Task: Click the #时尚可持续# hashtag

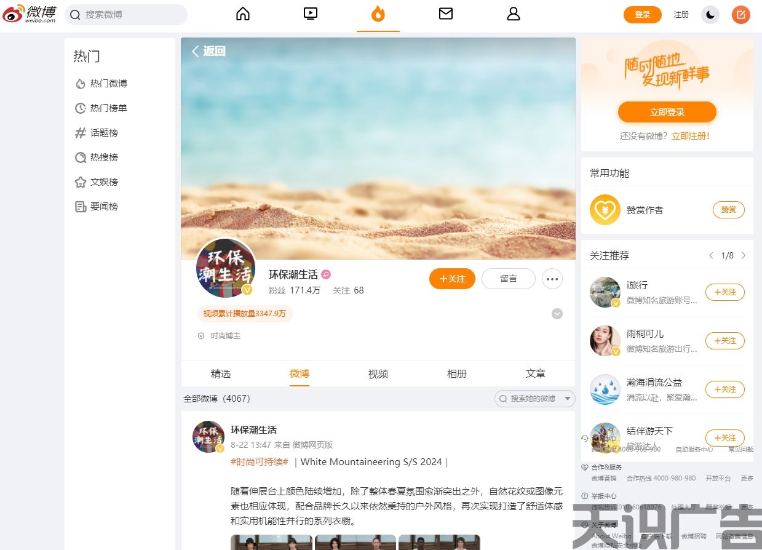Action: click(x=259, y=462)
